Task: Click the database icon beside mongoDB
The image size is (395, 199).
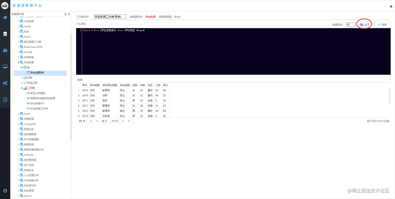Action: pyautogui.click(x=22, y=124)
